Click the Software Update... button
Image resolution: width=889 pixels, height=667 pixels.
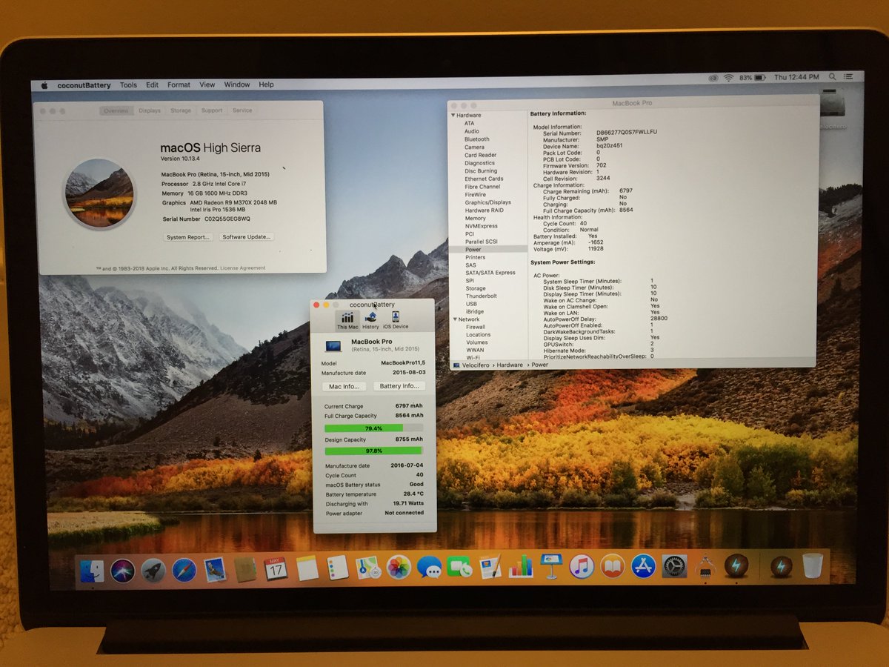point(247,237)
